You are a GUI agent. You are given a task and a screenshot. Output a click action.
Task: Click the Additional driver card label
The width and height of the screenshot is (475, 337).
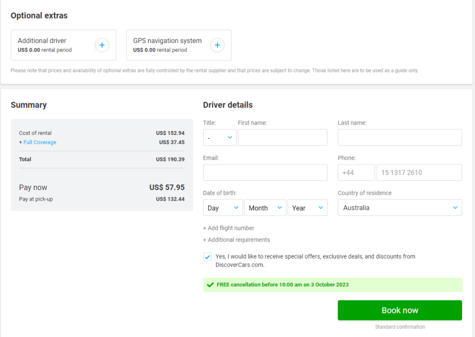pos(42,41)
